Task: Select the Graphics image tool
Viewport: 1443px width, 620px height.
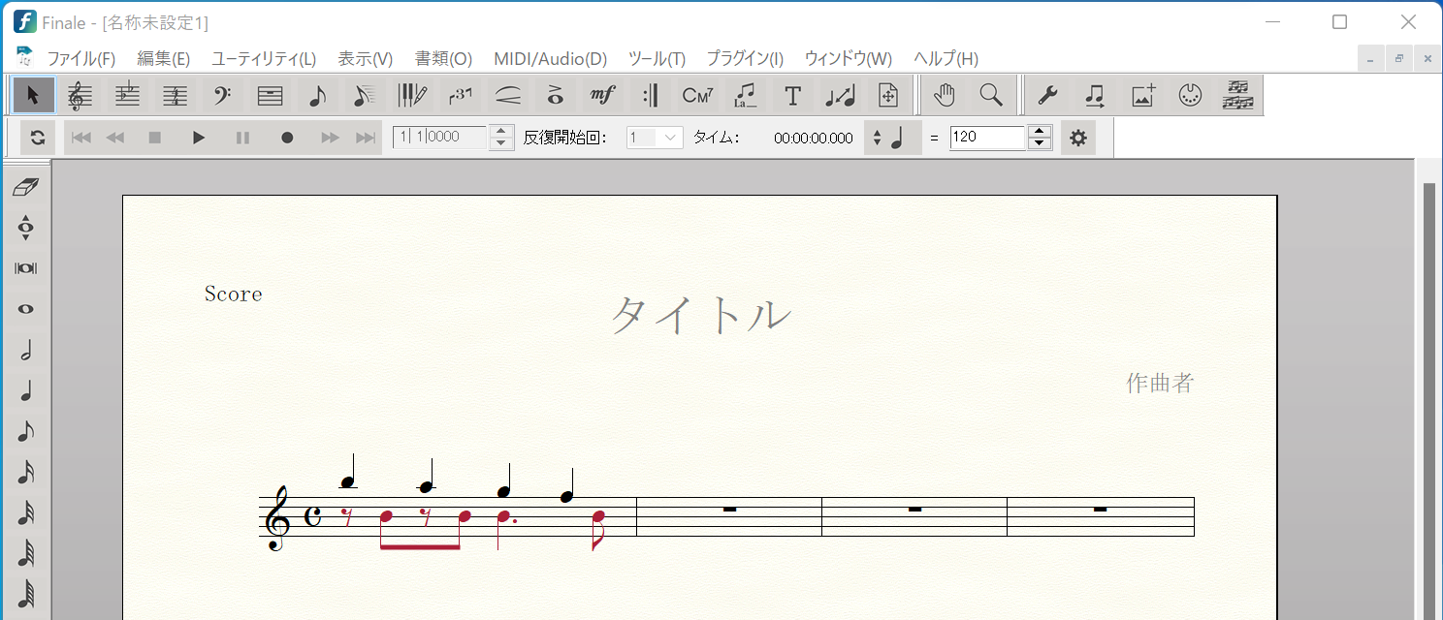Action: click(x=1142, y=95)
